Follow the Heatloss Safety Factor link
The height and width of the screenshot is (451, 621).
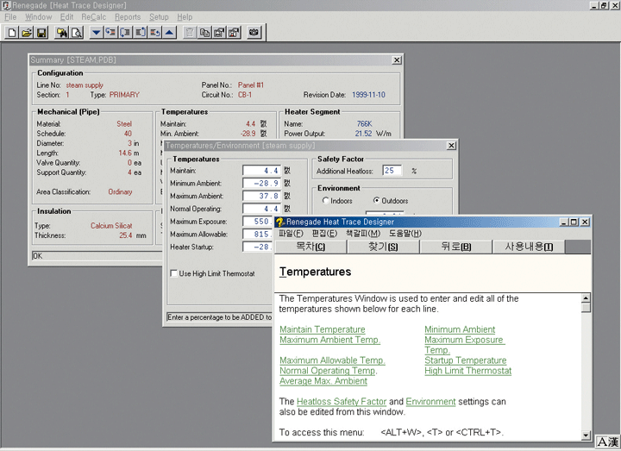[342, 402]
